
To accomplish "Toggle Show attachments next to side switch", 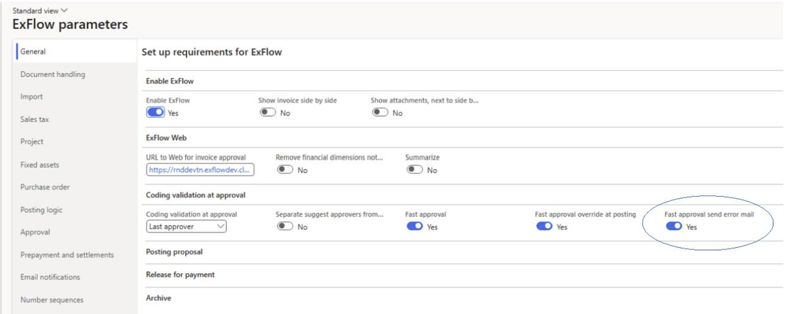I will point(380,112).
